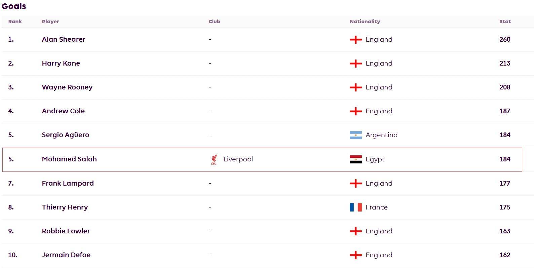Click the Nationality column header
Image resolution: width=534 pixels, height=268 pixels.
[x=365, y=22]
